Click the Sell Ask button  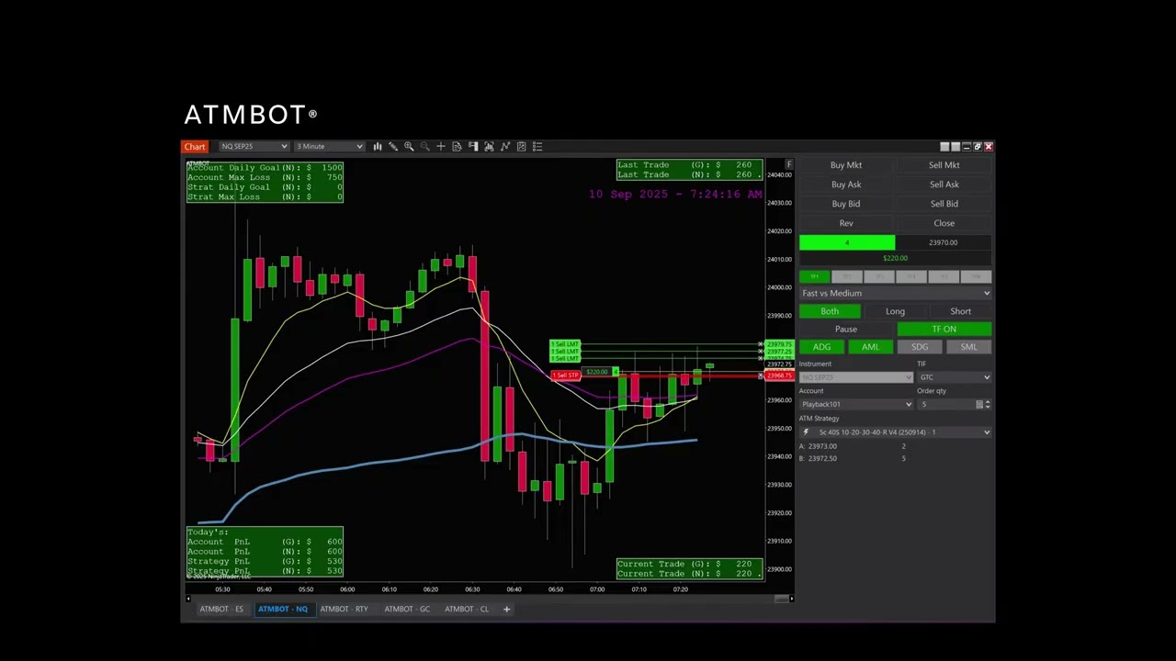[944, 185]
